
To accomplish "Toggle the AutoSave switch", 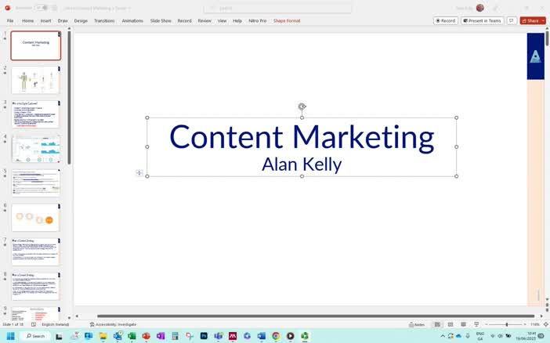I will tap(42, 8).
